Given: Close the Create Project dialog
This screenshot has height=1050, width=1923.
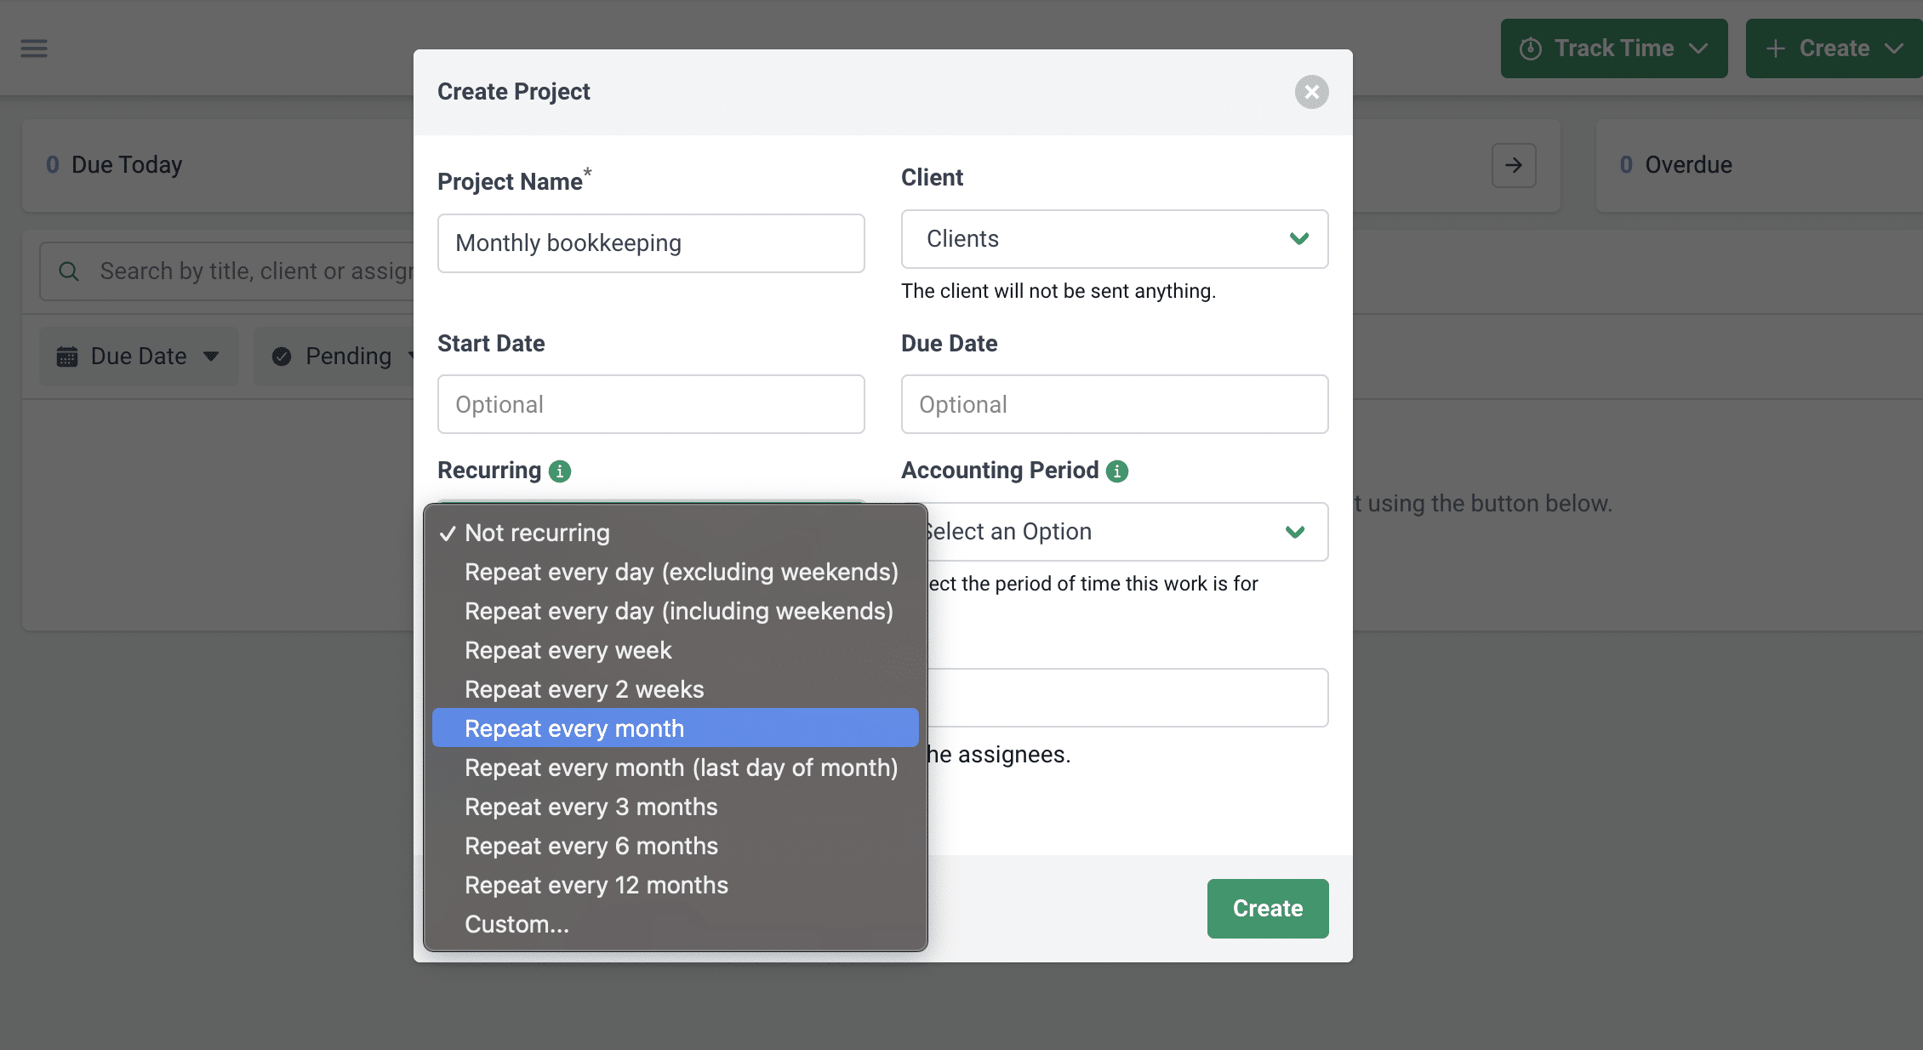Looking at the screenshot, I should pyautogui.click(x=1311, y=92).
